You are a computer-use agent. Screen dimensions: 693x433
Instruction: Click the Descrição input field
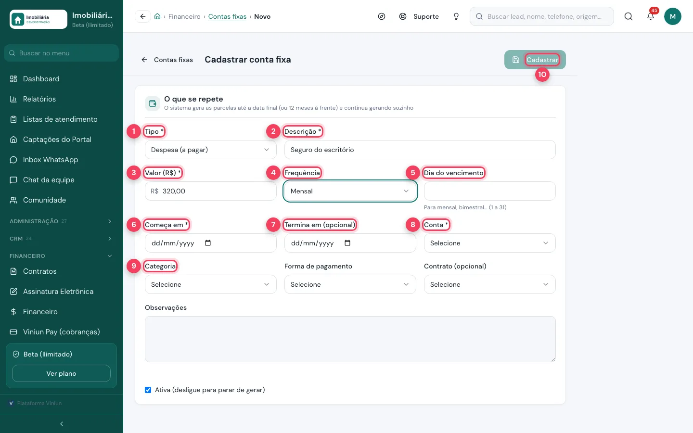420,150
